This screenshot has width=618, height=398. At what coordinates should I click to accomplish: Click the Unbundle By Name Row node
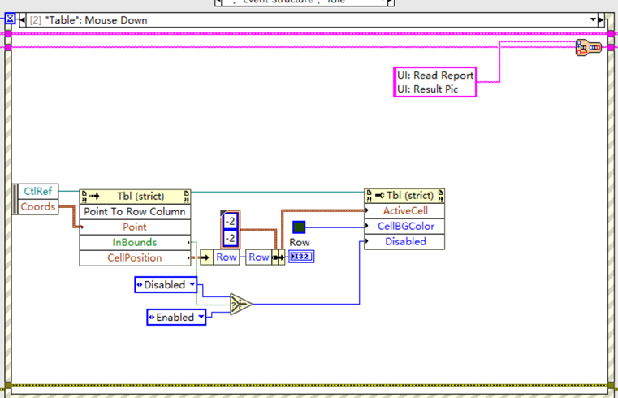coord(226,257)
